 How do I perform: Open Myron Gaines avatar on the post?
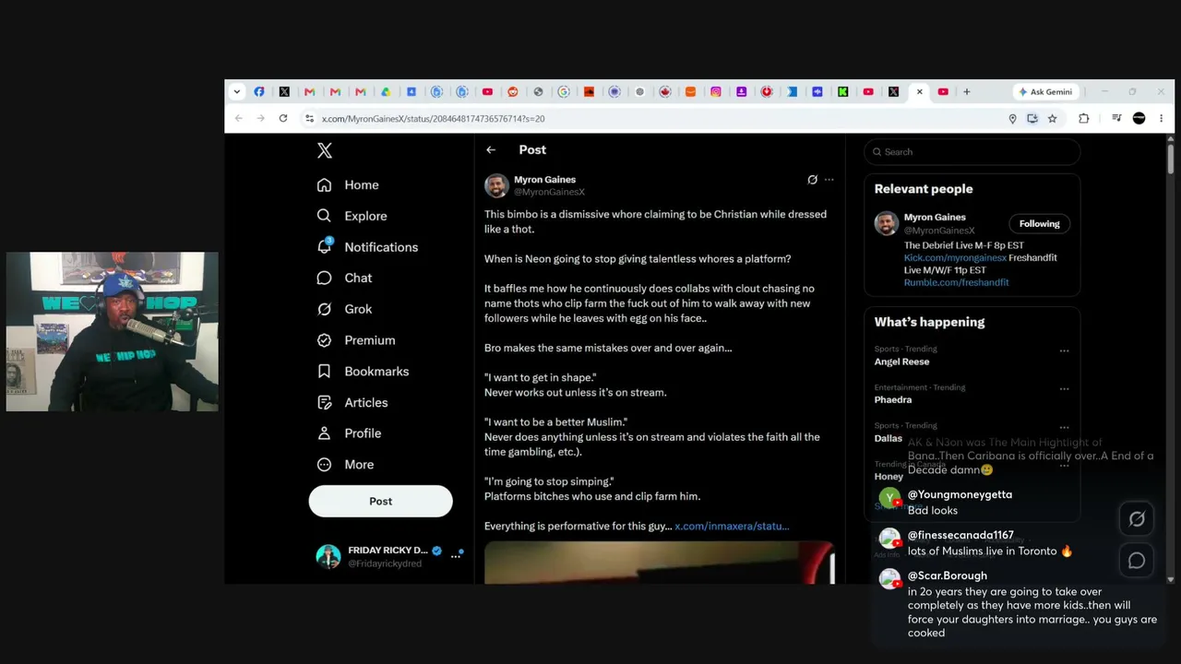coord(496,185)
